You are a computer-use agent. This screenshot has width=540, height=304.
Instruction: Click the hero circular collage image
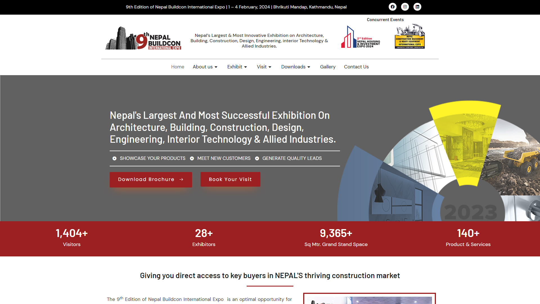439,161
